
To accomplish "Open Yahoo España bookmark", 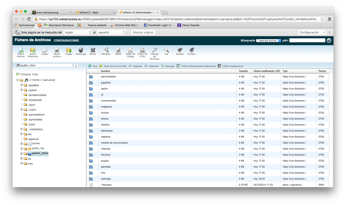I will pyautogui.click(x=188, y=25).
